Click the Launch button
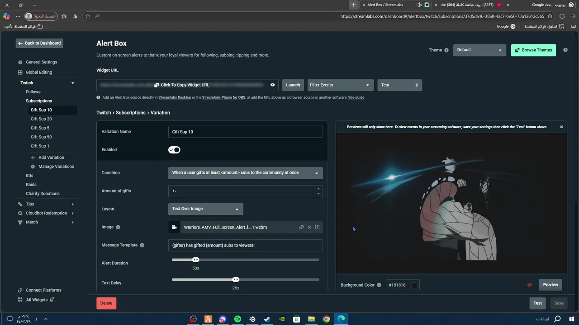The image size is (579, 325). pos(293,85)
